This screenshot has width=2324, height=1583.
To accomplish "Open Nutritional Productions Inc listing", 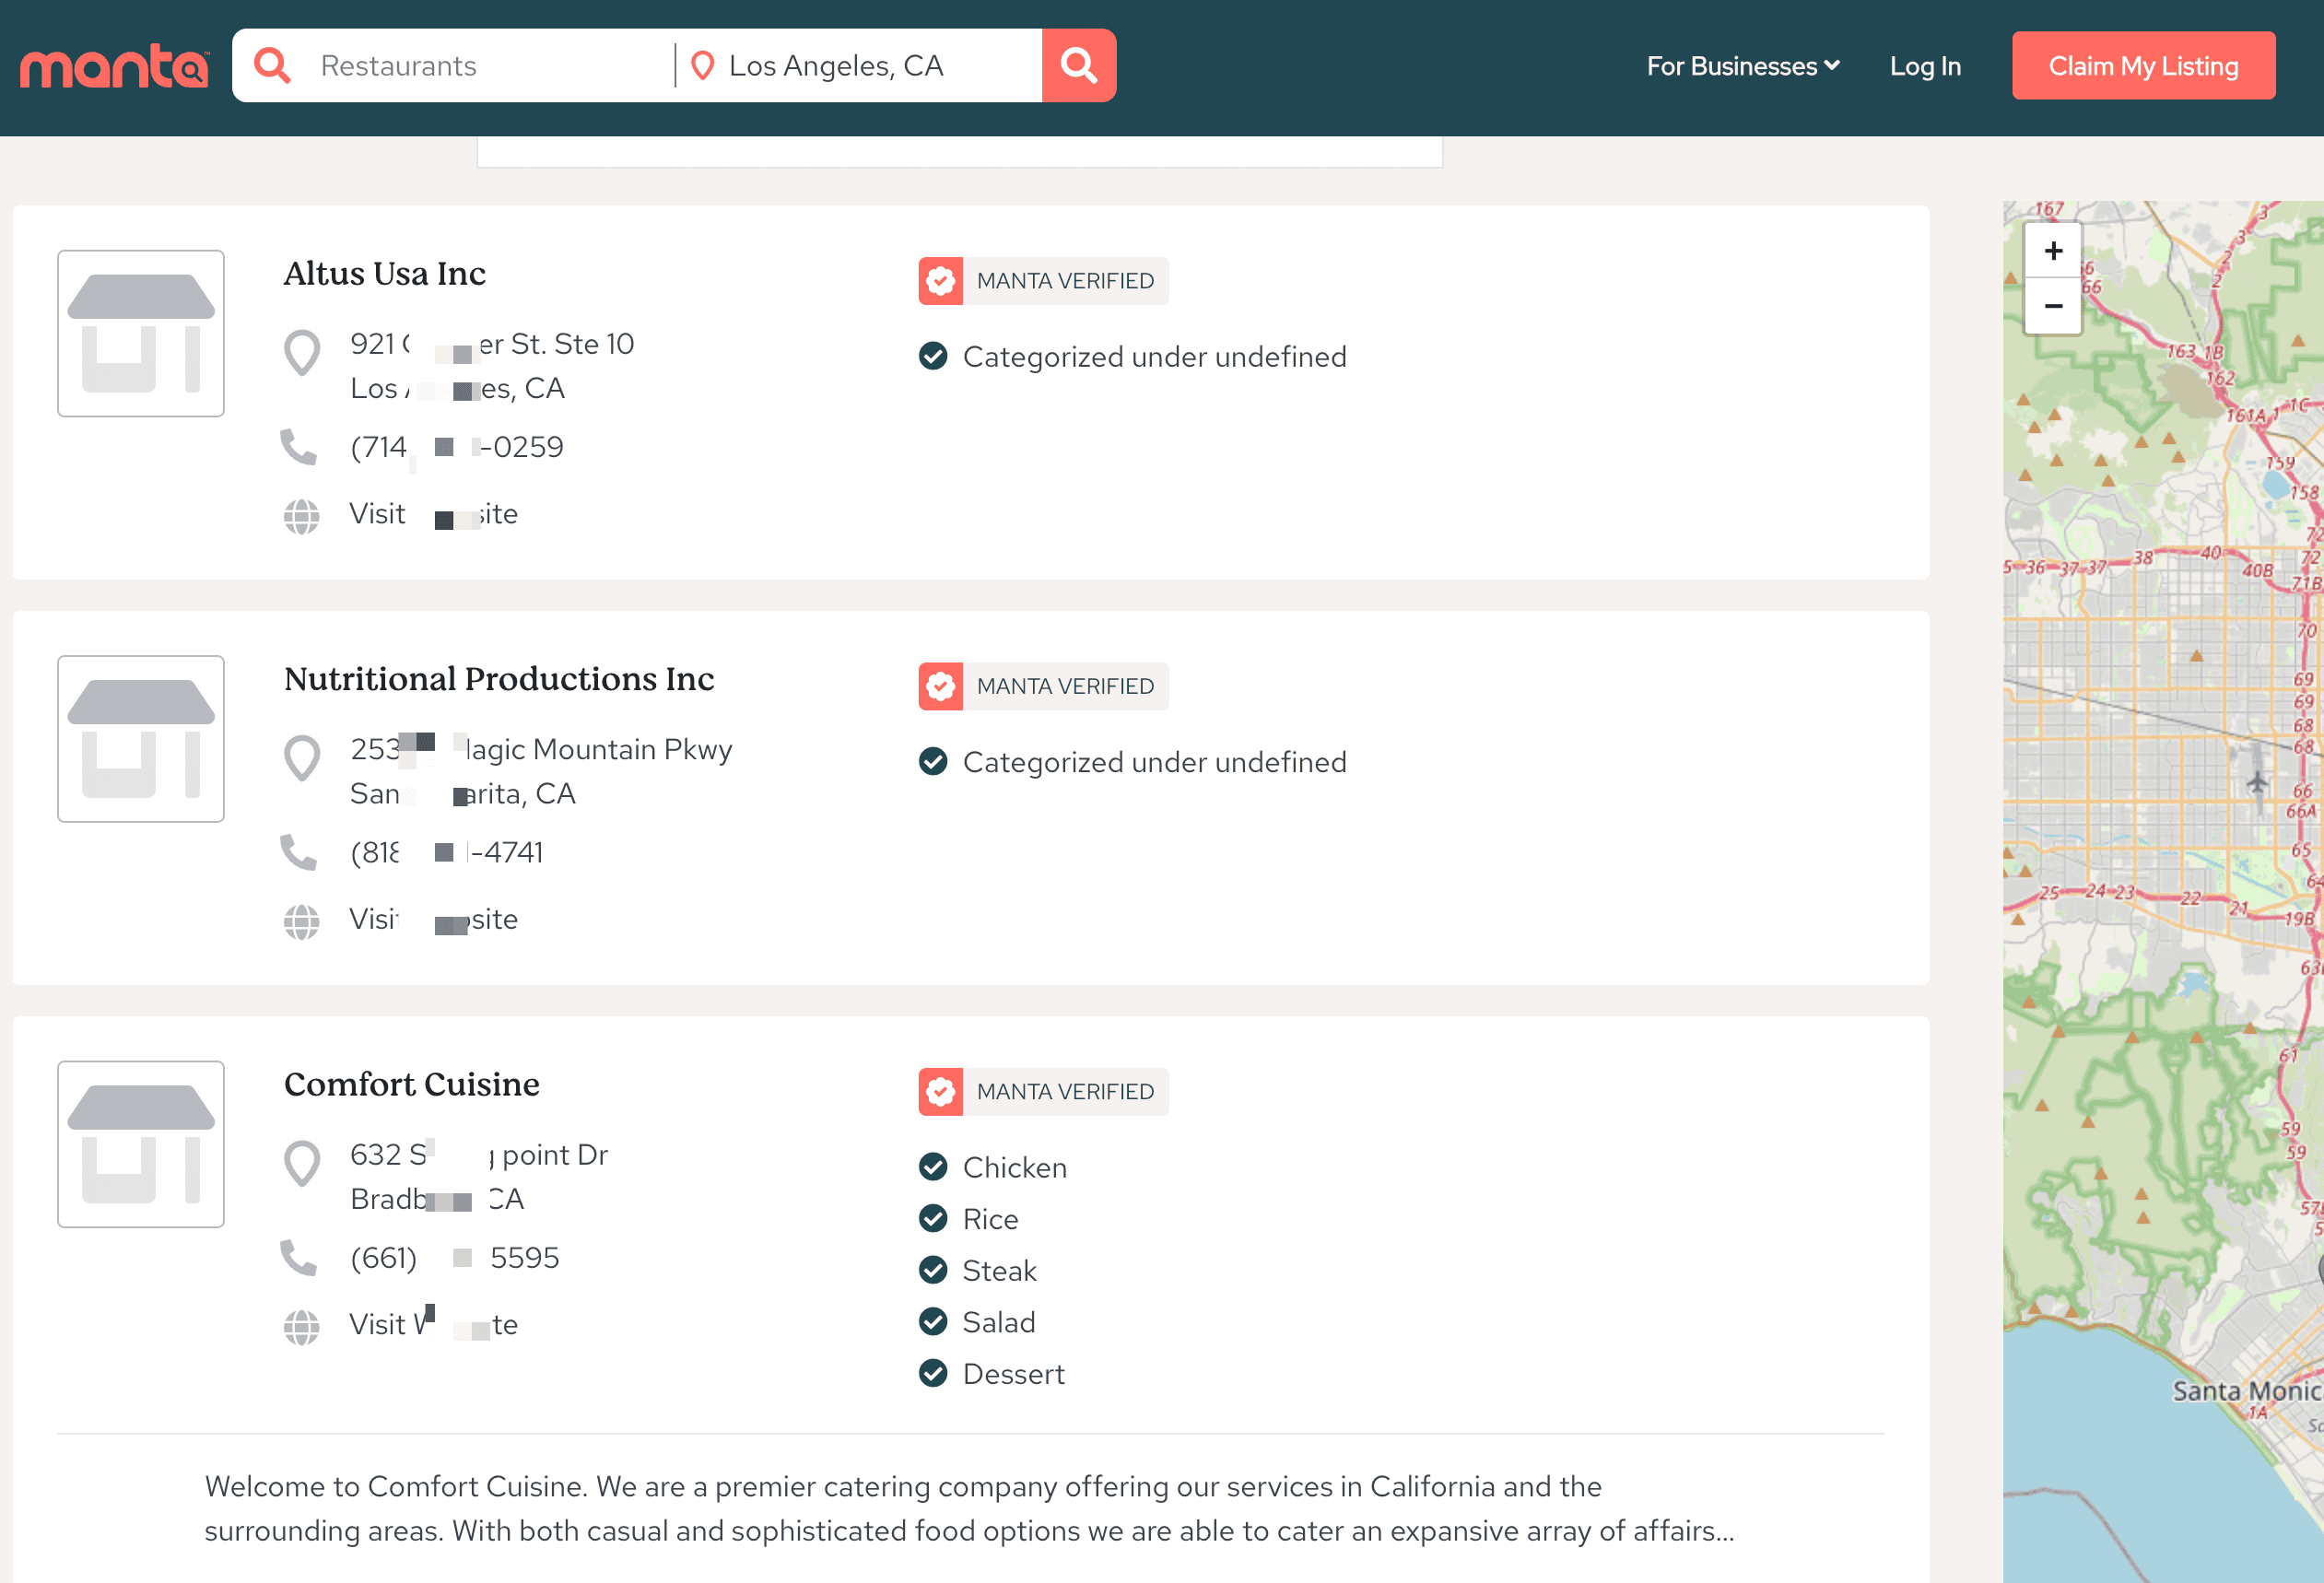I will [498, 679].
